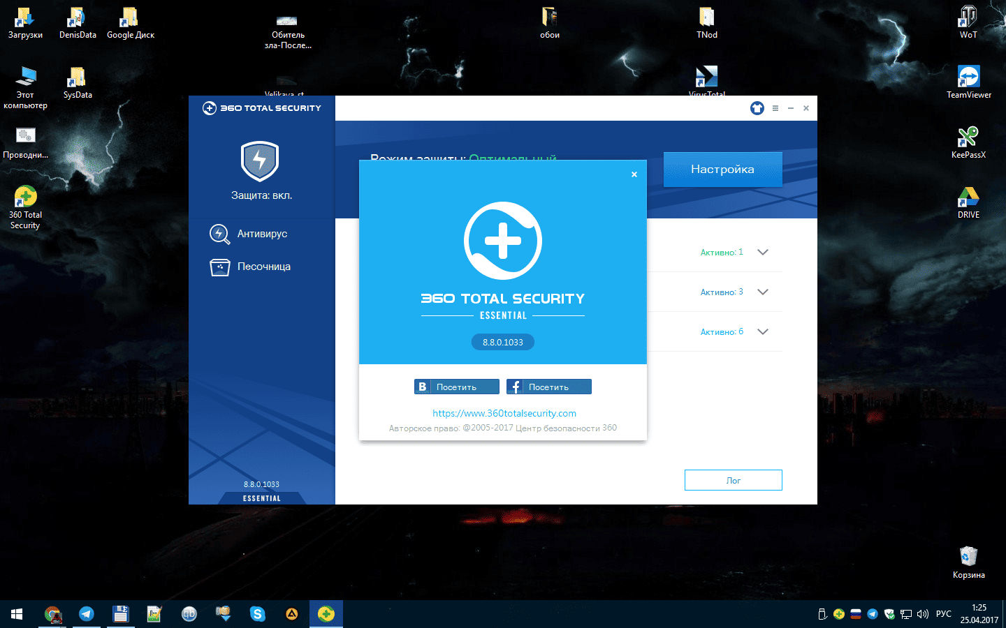Click the Russian flag tray icon

point(856,614)
